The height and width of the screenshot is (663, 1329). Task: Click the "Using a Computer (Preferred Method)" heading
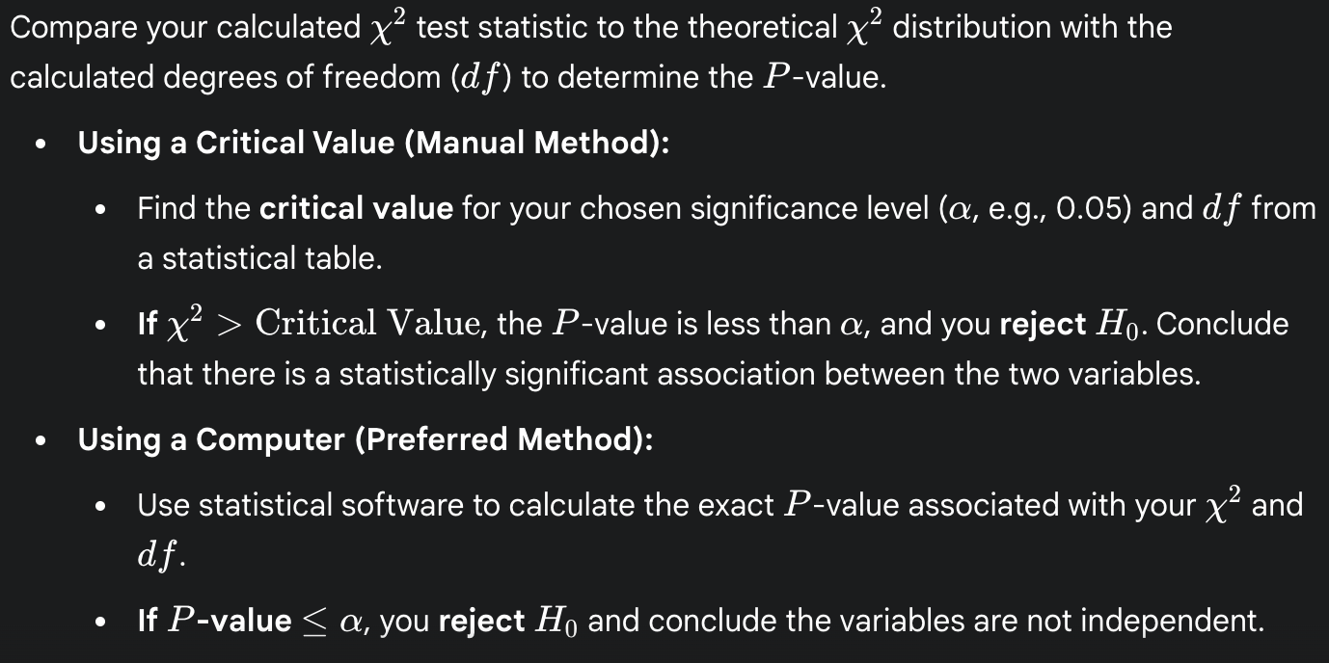(366, 440)
